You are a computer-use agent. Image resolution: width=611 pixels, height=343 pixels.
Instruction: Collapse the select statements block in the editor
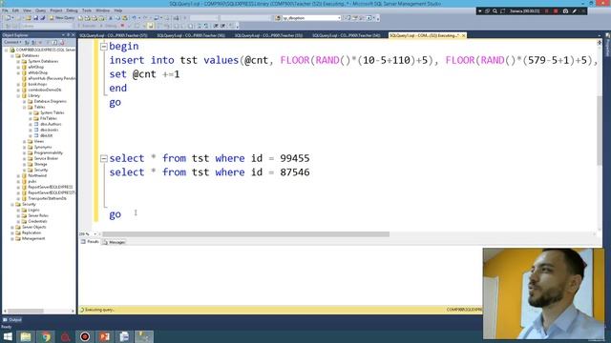pos(104,159)
